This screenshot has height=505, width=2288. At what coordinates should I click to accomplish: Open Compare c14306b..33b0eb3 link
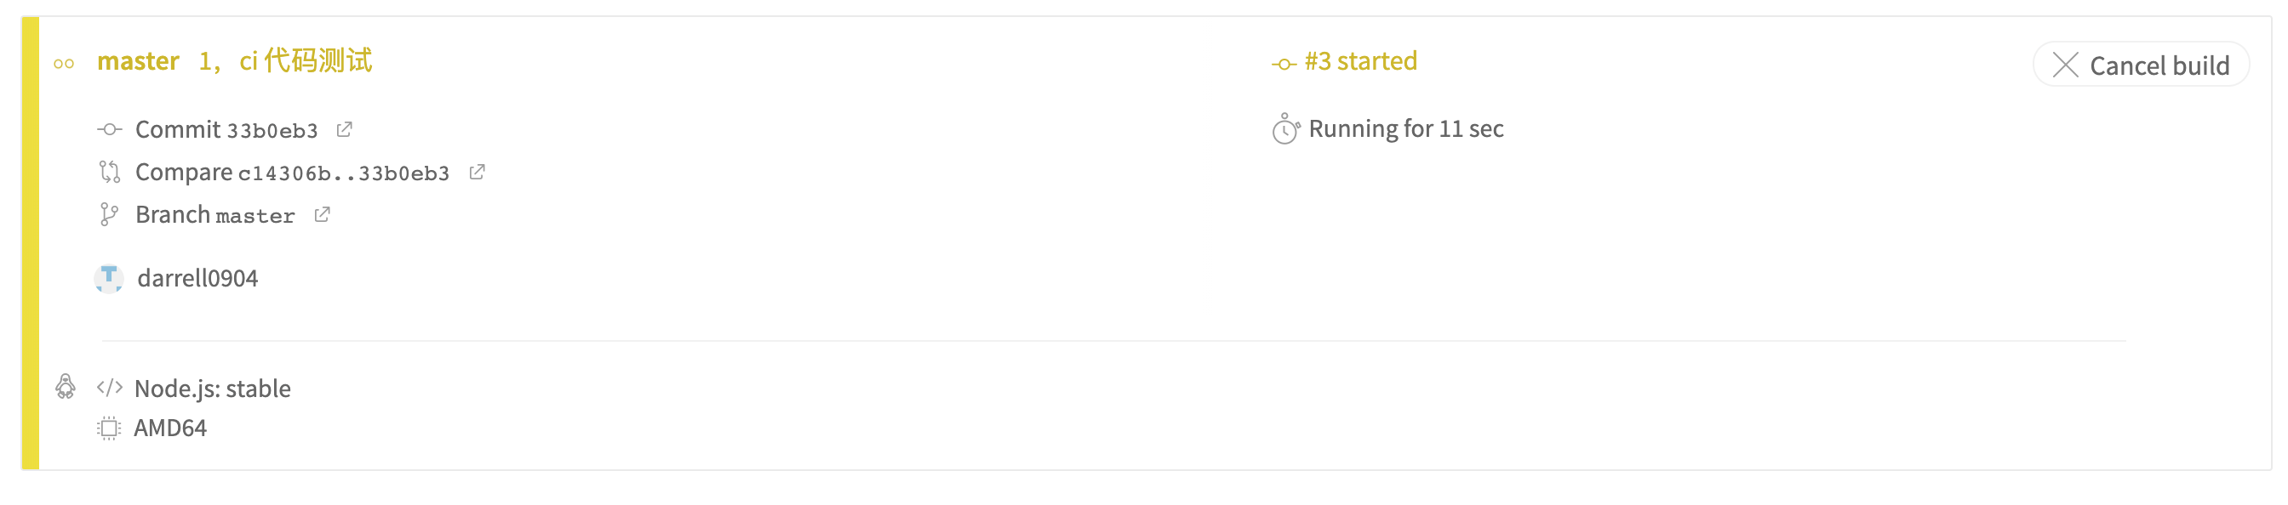coord(291,173)
